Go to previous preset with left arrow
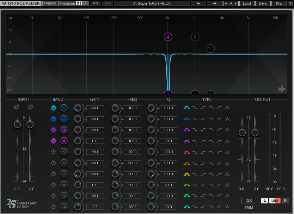294x214 pixels. [x=198, y=4]
